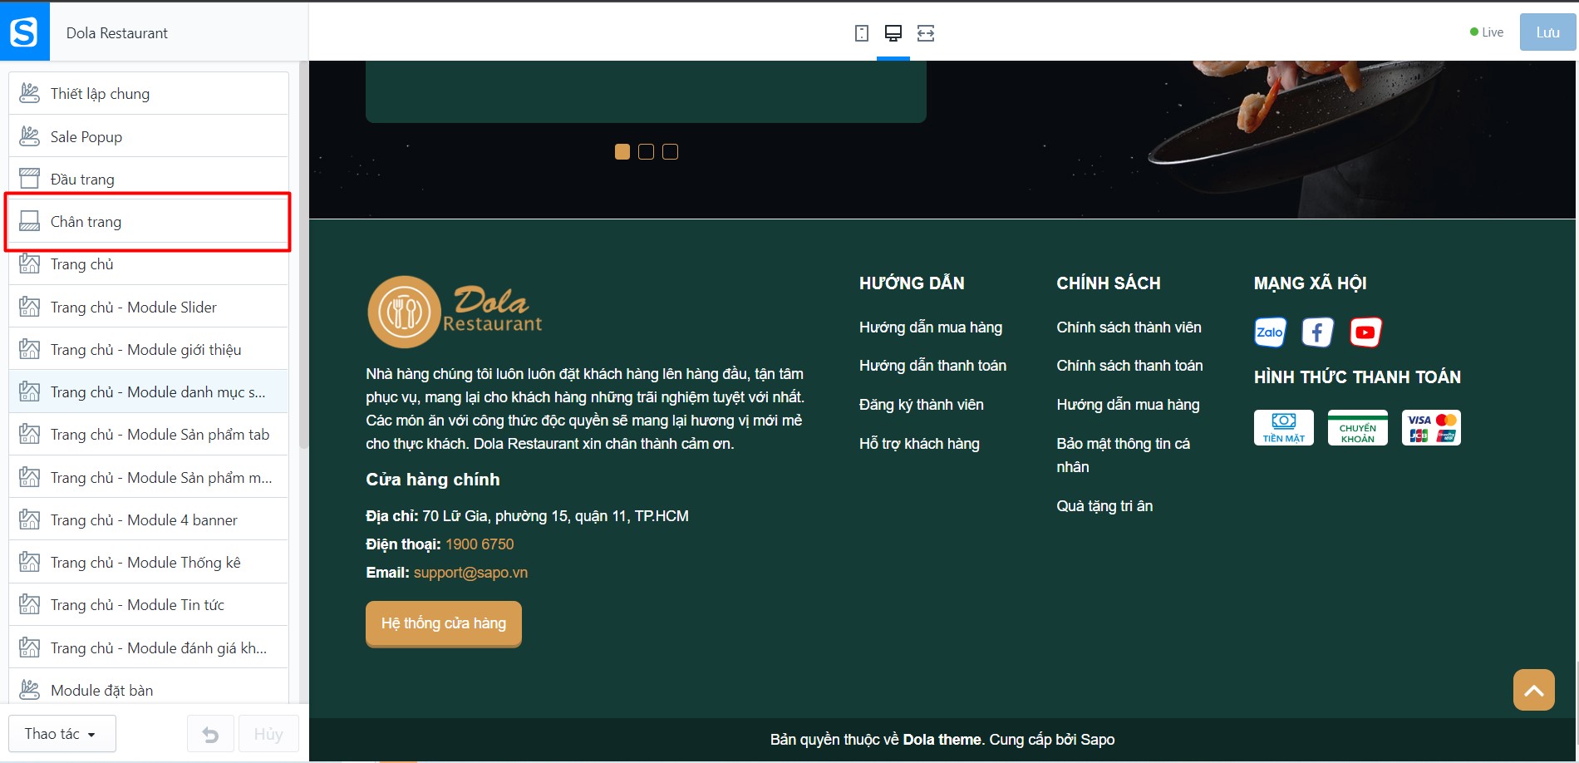Select the third slider dot
The width and height of the screenshot is (1579, 763).
pyautogui.click(x=670, y=151)
